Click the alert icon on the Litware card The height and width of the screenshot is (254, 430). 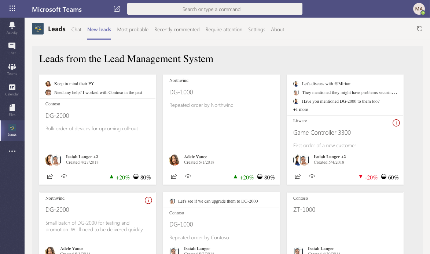click(x=396, y=123)
